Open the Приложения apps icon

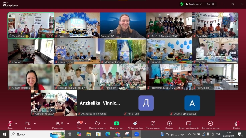[153, 124]
